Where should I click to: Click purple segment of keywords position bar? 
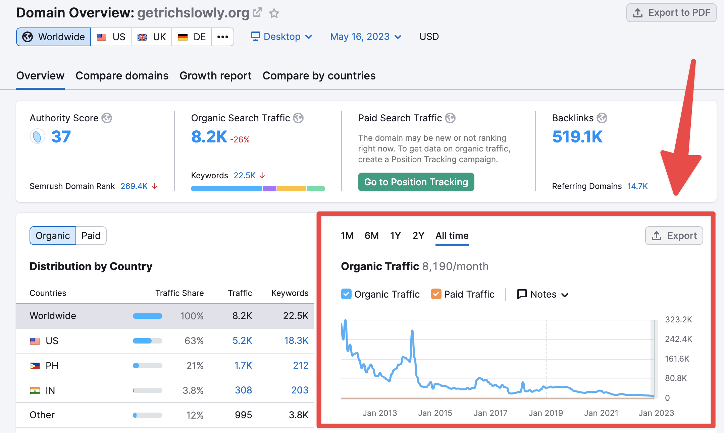270,189
